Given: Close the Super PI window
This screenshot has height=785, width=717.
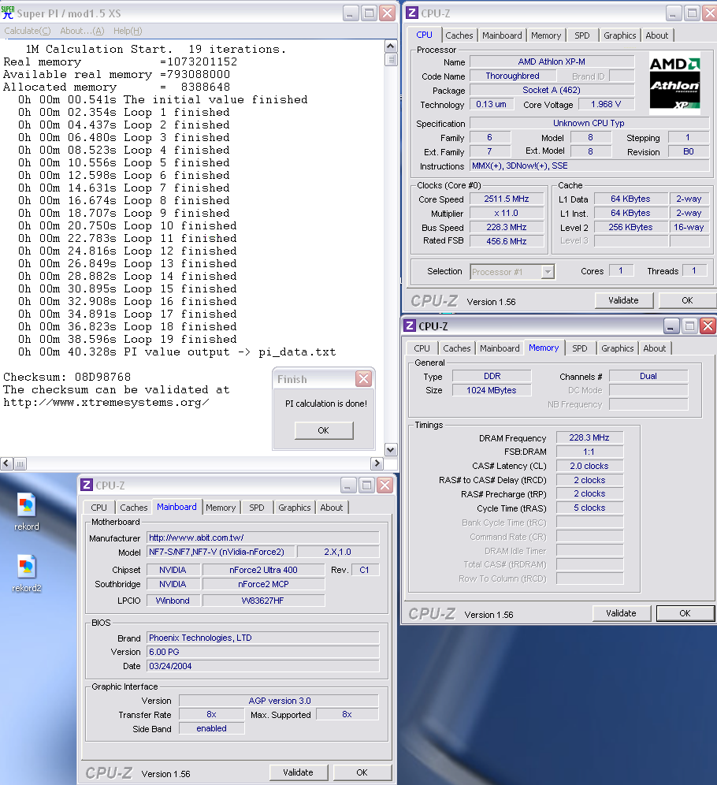Looking at the screenshot, I should pyautogui.click(x=388, y=13).
